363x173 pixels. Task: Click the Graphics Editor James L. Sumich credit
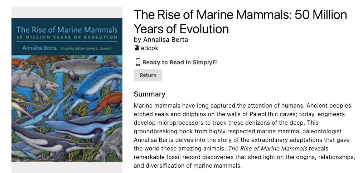pos(86,49)
